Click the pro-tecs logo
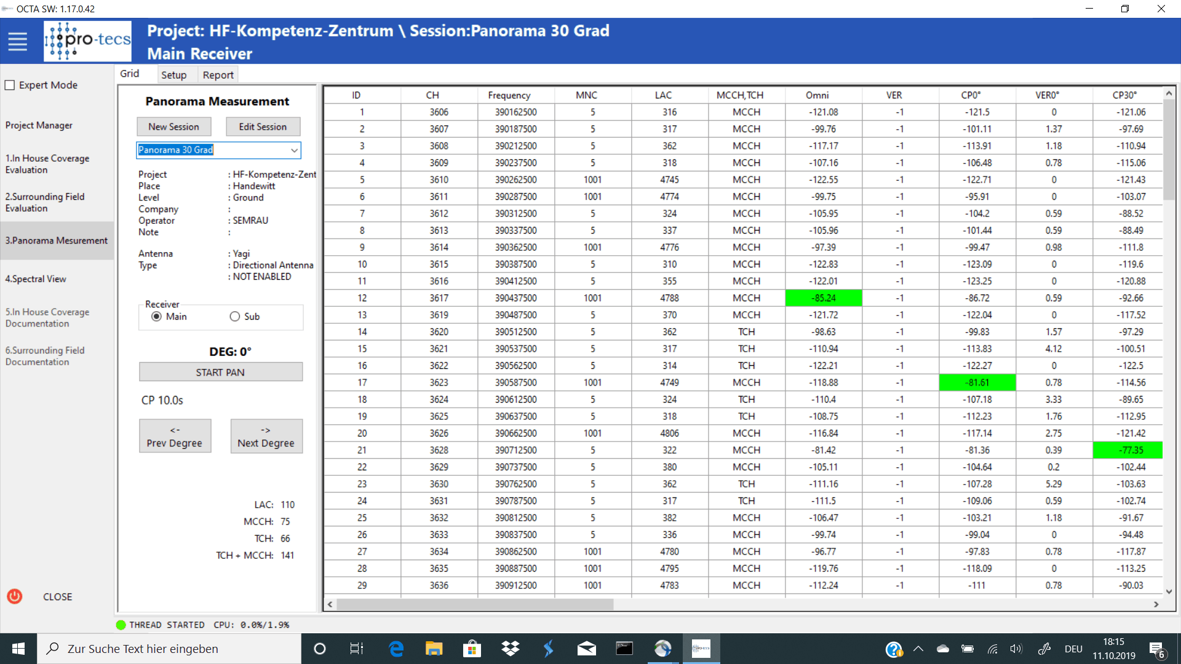Screen dimensions: 1181x664 click(87, 41)
